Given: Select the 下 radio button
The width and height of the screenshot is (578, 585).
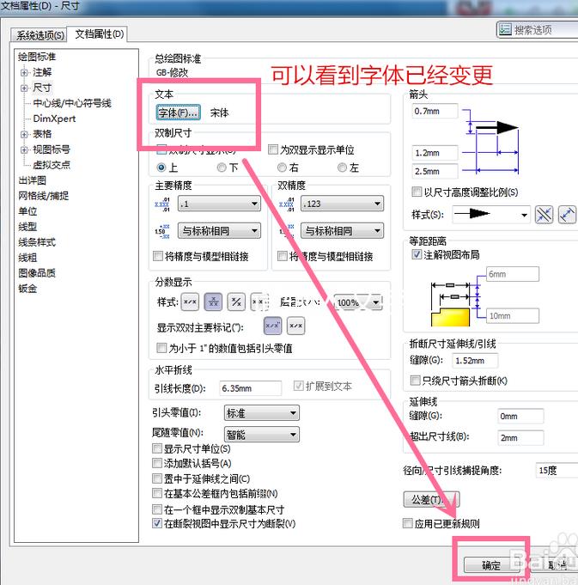Looking at the screenshot, I should point(222,168).
